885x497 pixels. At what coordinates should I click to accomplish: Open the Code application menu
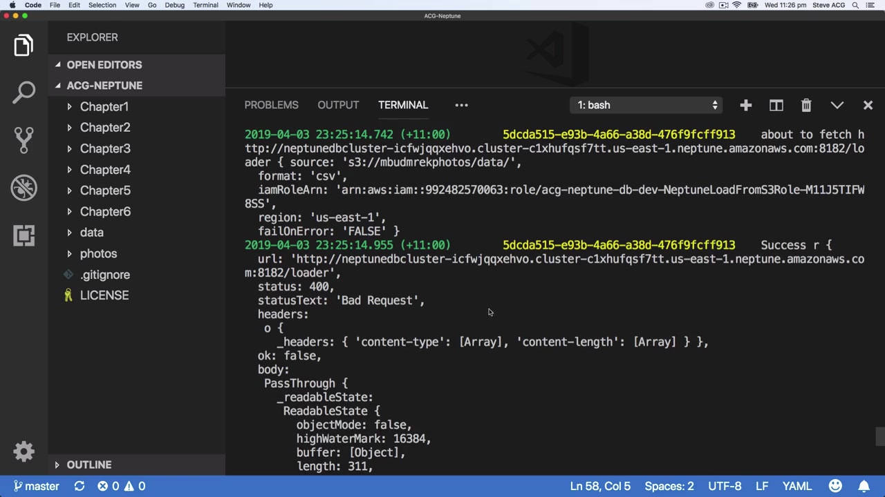[32, 5]
